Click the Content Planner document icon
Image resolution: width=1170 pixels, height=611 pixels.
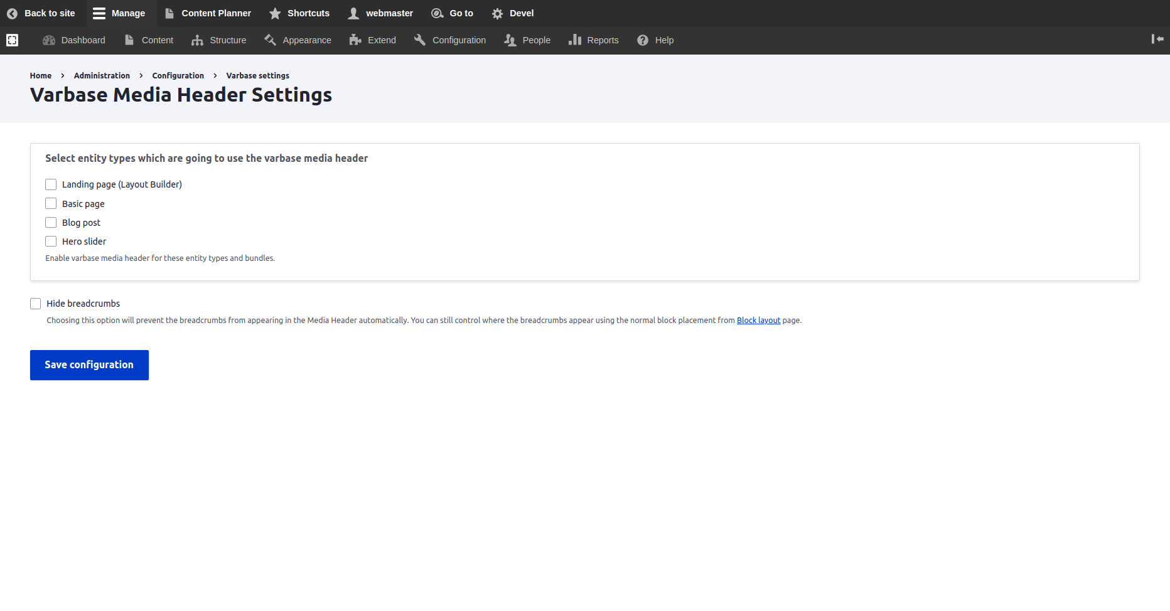coord(169,13)
